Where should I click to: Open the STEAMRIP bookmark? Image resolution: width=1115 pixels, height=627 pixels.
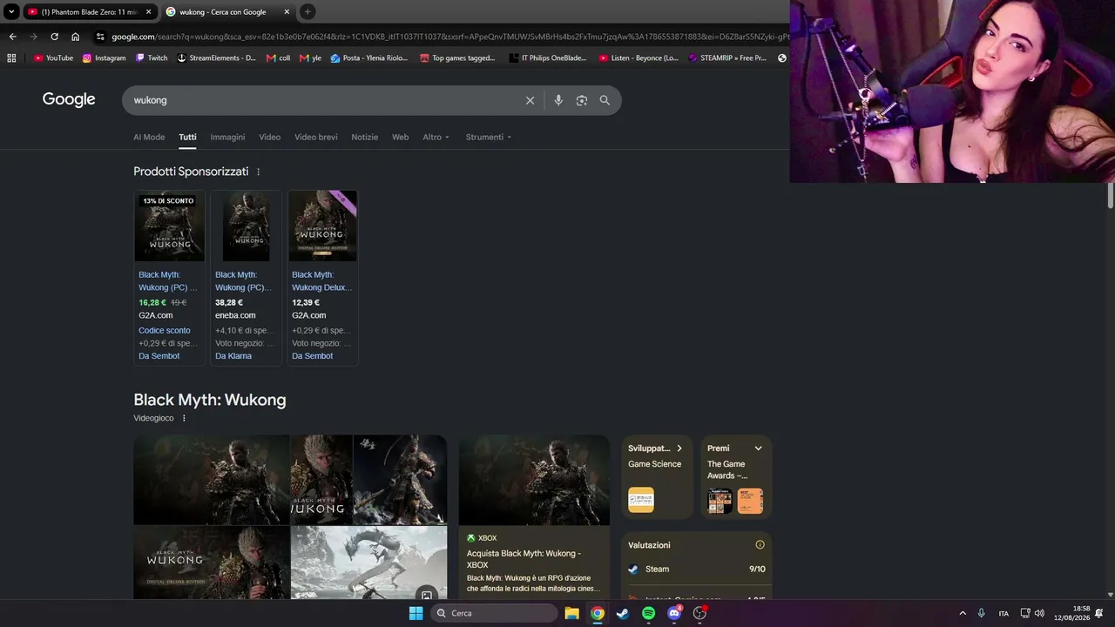[727, 58]
